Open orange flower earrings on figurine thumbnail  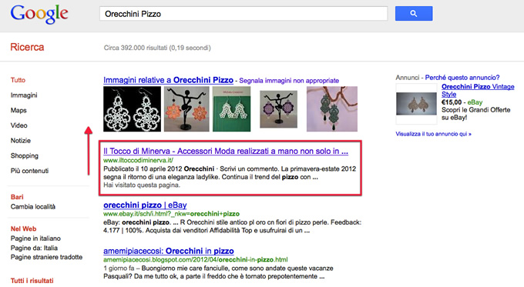186,108
